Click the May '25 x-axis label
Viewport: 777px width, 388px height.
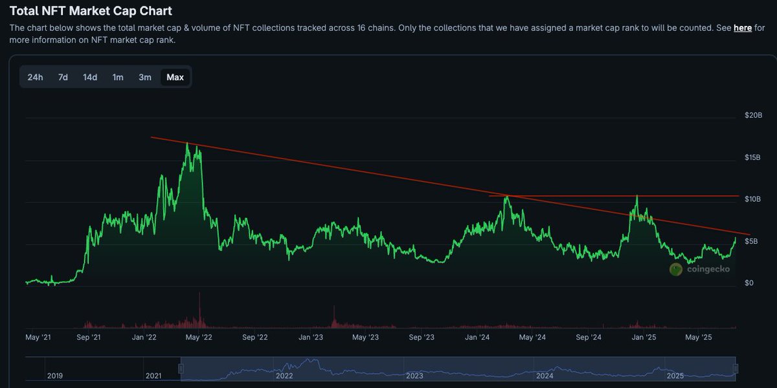pyautogui.click(x=699, y=338)
